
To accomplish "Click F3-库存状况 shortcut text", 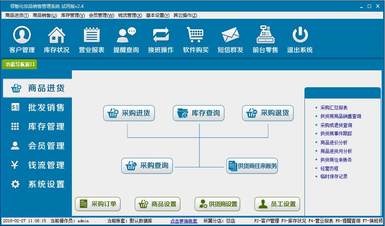I will click(294, 221).
